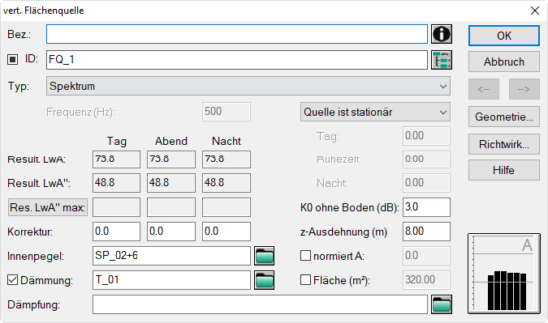Screen dimensions: 548x323
Task: Click the Res. LwA" max button
Action: tap(48, 207)
